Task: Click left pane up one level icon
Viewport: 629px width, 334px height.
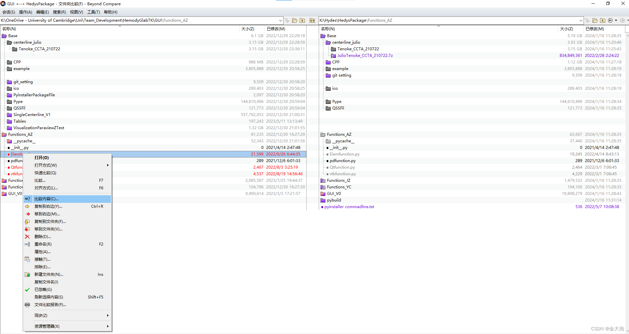Action: (x=302, y=20)
